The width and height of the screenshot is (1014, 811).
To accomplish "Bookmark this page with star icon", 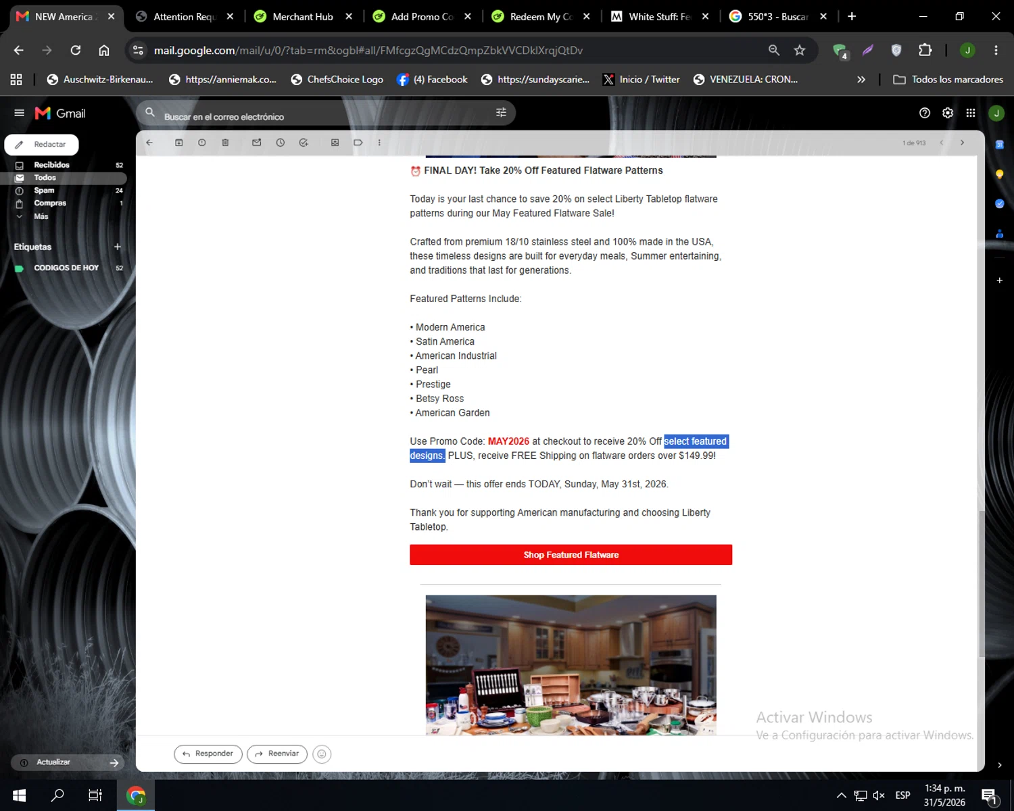I will point(800,50).
